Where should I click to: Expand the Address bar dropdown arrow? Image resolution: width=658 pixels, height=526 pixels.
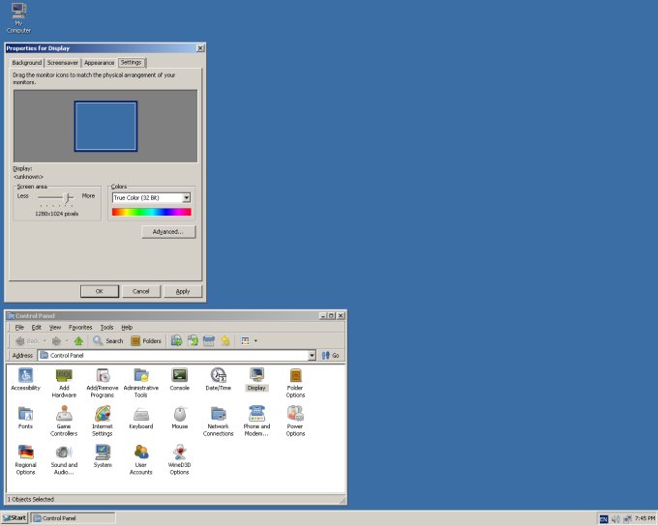click(312, 355)
